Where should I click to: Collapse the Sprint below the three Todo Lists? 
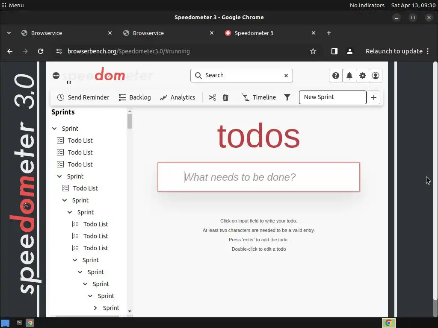pyautogui.click(x=75, y=260)
